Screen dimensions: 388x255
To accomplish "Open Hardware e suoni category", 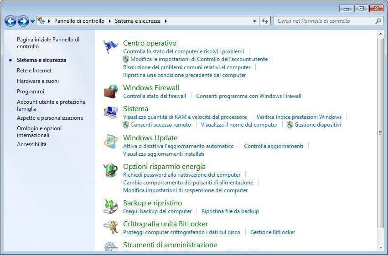I will pos(37,81).
